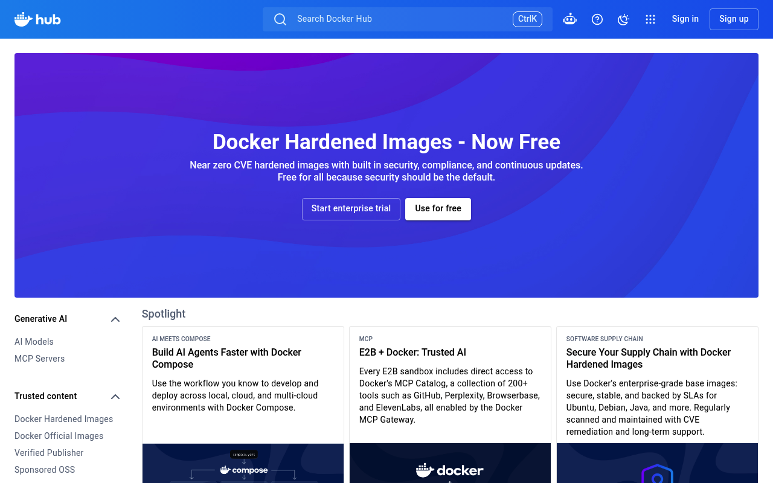This screenshot has height=483, width=773.
Task: Open MCP Servers filter link
Action: [x=39, y=359]
